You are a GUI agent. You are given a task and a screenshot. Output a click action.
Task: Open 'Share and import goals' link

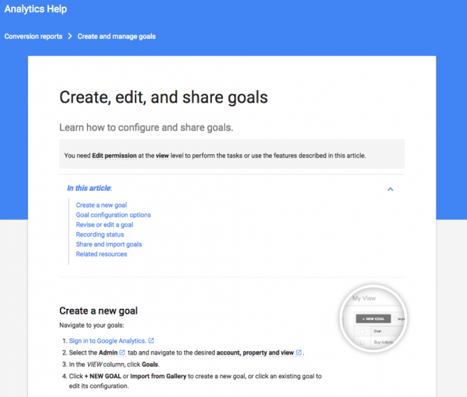coord(109,244)
